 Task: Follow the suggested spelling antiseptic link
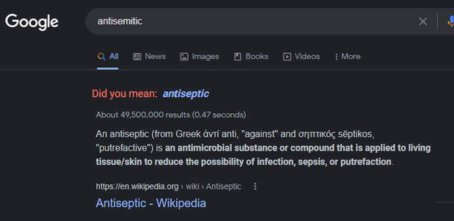click(x=185, y=94)
